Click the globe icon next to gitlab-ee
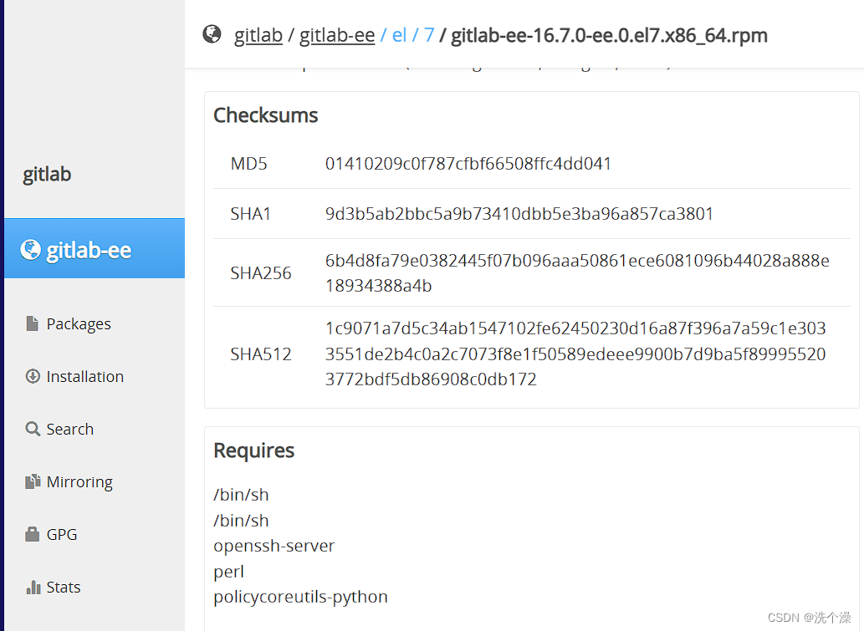This screenshot has height=631, width=864. (x=30, y=247)
